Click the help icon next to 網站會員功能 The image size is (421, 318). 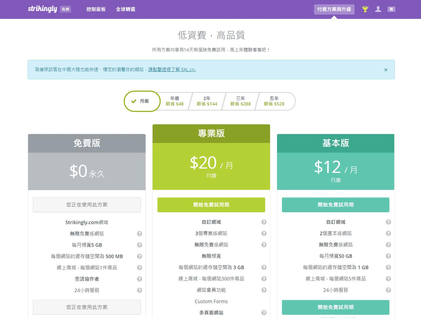(x=264, y=290)
